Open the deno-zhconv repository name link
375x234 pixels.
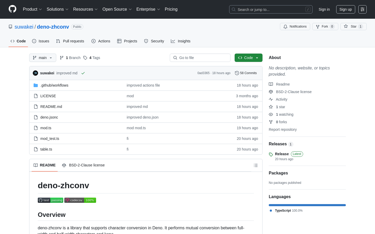tap(53, 27)
